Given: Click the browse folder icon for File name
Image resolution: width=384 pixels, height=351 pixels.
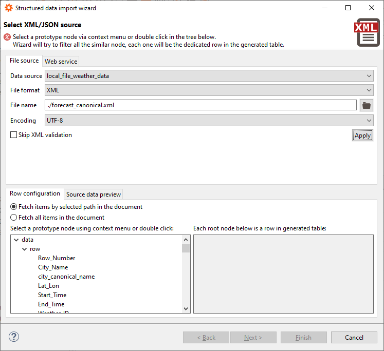Looking at the screenshot, I should pos(366,105).
